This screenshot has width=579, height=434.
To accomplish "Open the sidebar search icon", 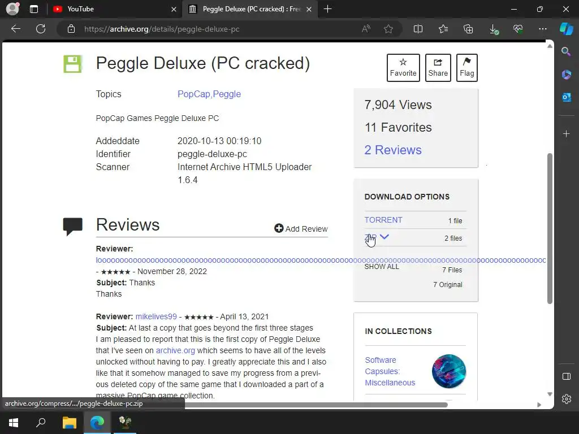I will point(566,51).
